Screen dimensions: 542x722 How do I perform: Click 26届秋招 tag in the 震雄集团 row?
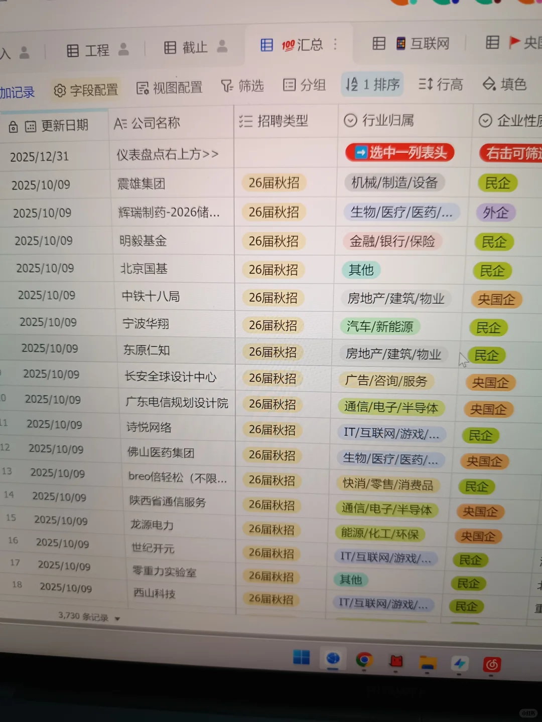274,183
